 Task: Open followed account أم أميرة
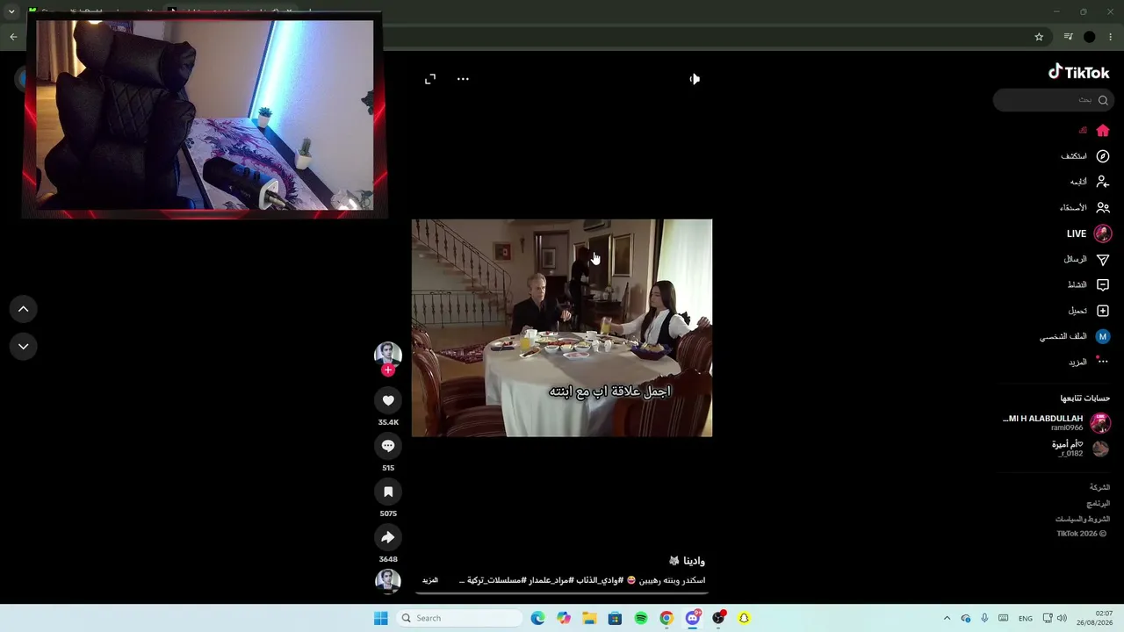click(1080, 449)
